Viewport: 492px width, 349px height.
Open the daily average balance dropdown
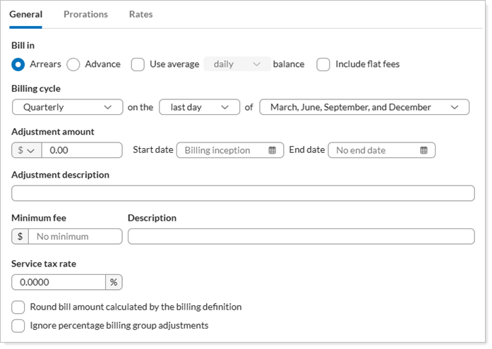tap(237, 64)
